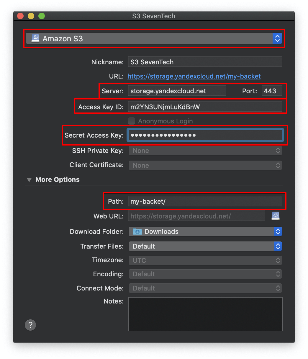Click the yellow minimize window button

[31, 16]
